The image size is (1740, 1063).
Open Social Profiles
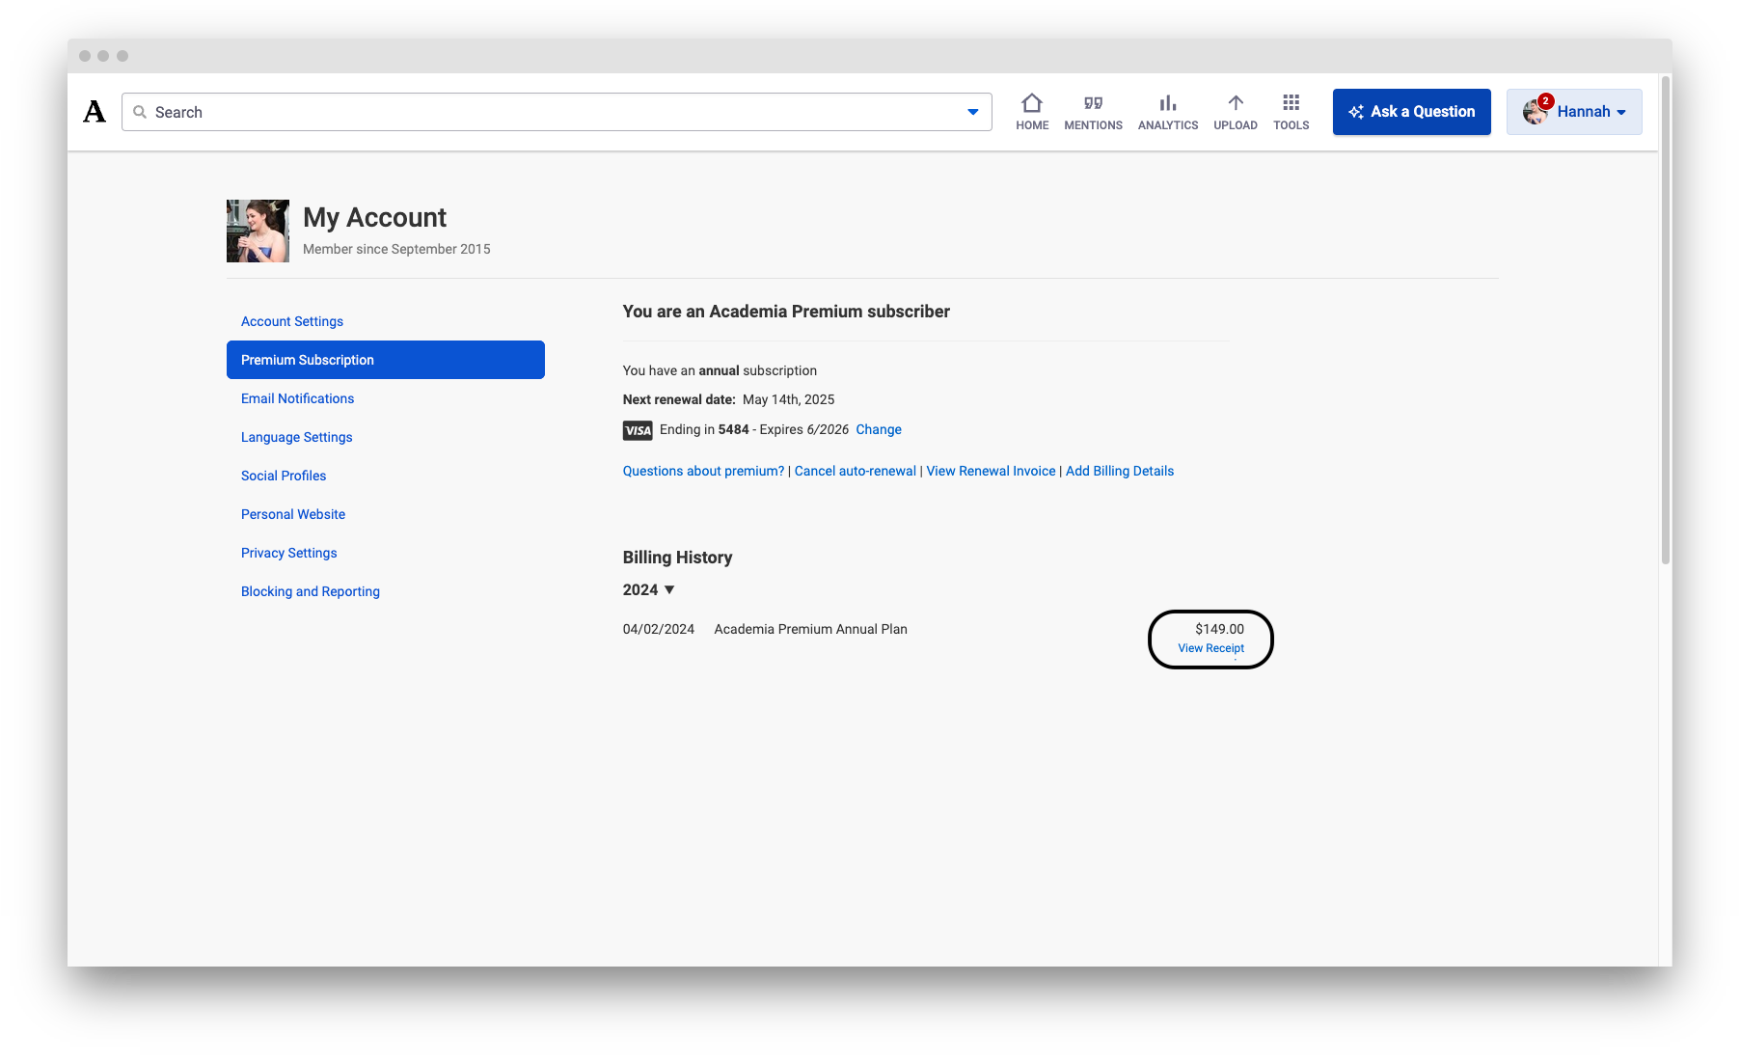pyautogui.click(x=284, y=476)
